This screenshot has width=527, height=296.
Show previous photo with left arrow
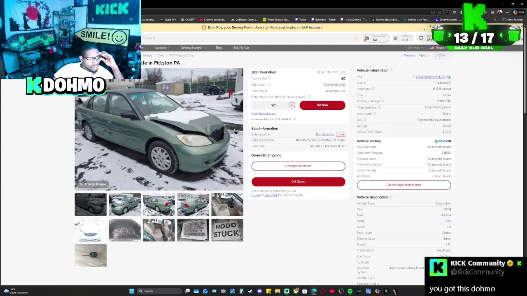pos(83,130)
